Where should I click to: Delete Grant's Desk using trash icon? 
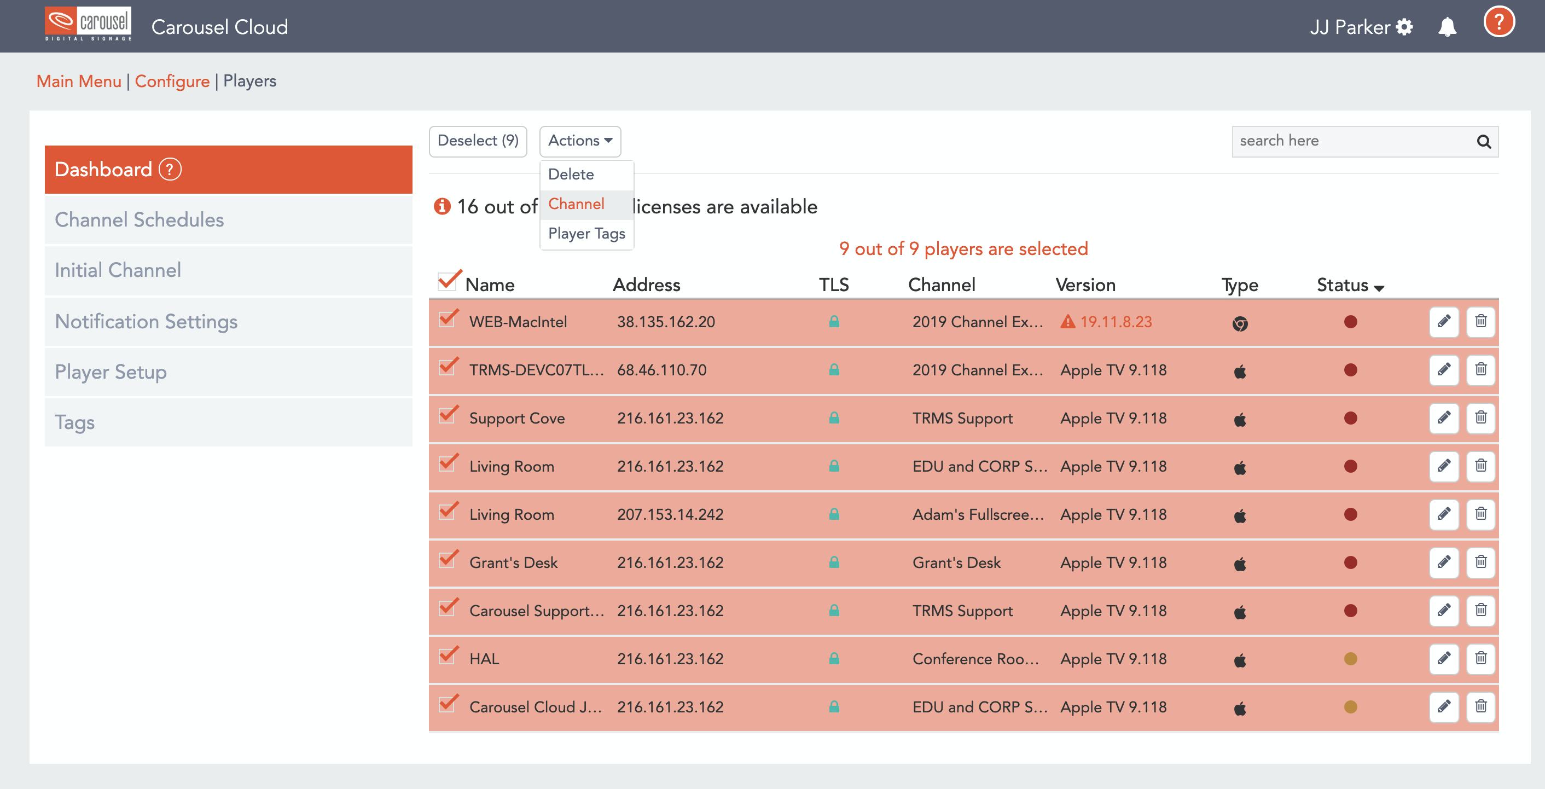(x=1480, y=562)
